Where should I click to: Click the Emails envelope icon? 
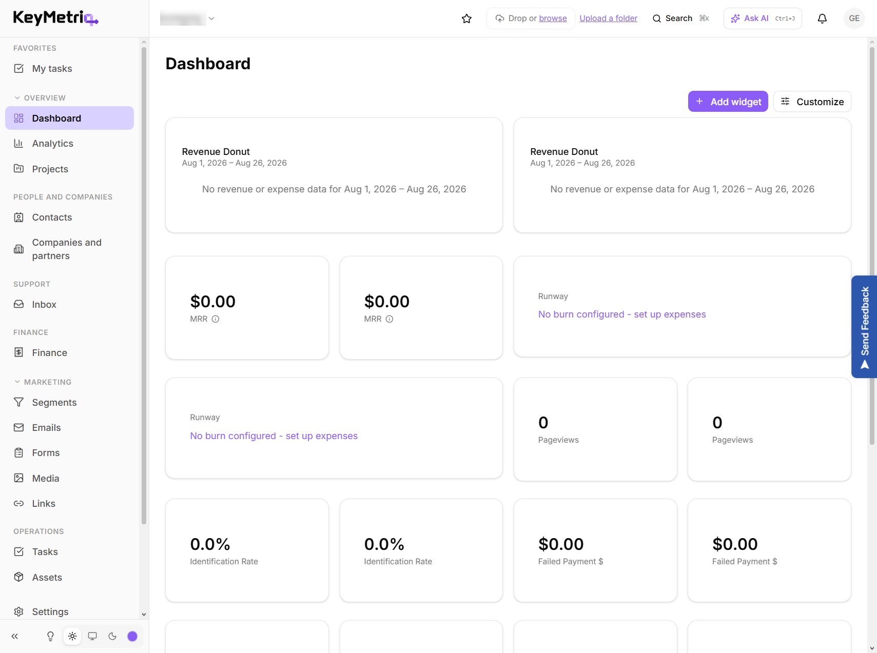click(19, 427)
